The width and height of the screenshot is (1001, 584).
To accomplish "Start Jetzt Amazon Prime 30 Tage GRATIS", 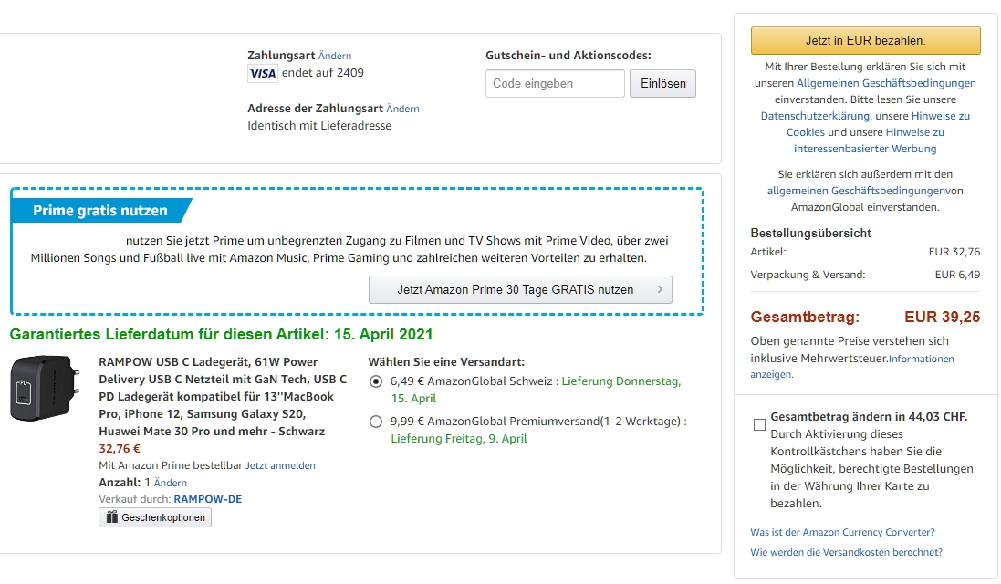I will pyautogui.click(x=515, y=290).
